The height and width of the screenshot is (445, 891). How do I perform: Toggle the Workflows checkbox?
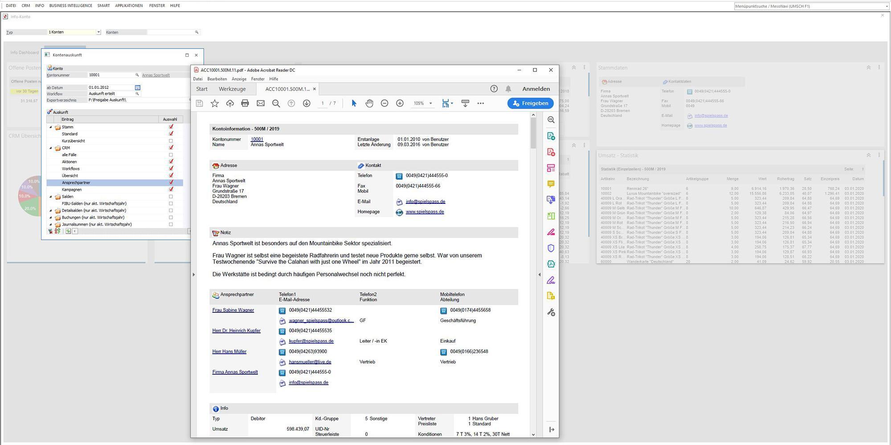(x=171, y=169)
